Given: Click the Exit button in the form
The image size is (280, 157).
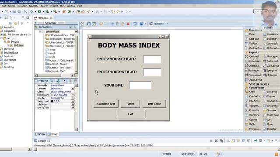Looking at the screenshot, I should pos(130,114).
